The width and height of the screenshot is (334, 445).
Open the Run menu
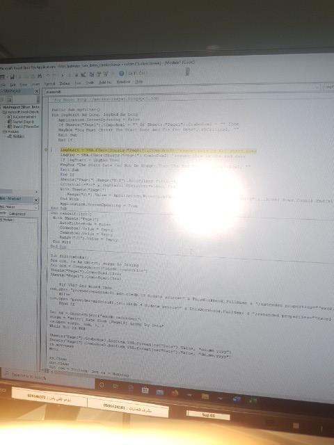coord(78,83)
